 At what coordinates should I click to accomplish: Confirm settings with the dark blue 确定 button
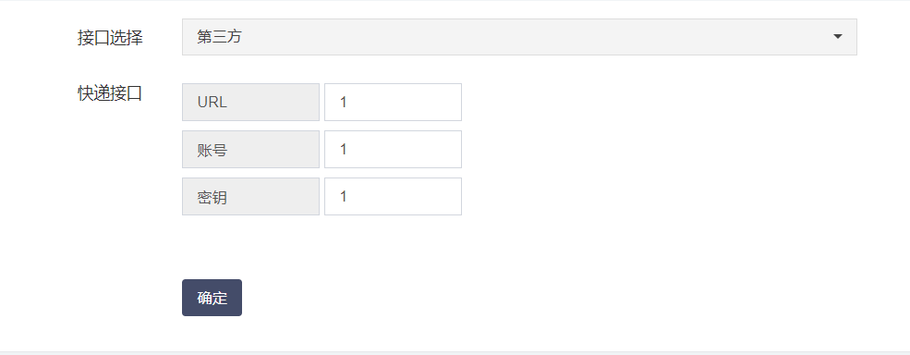212,298
